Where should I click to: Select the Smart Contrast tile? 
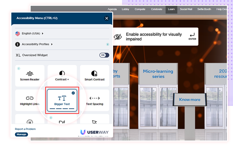pyautogui.click(x=94, y=76)
